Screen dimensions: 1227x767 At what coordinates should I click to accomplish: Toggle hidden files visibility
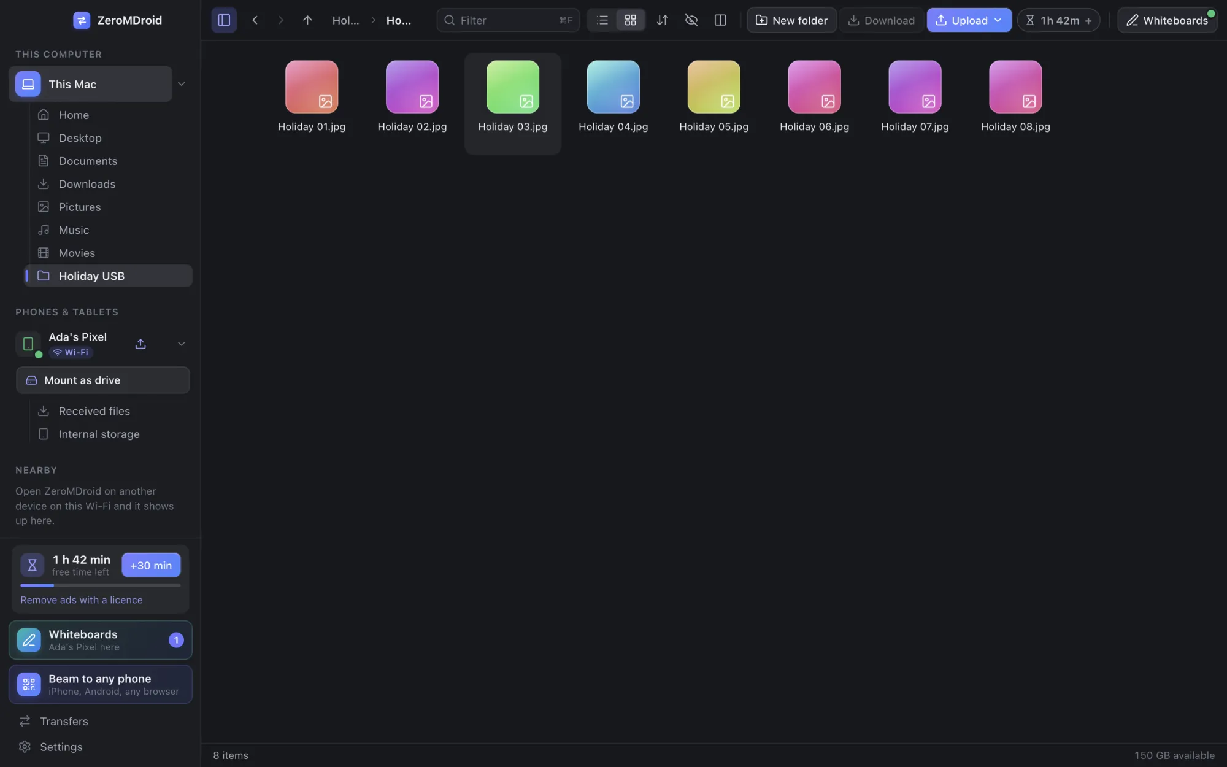(x=691, y=20)
